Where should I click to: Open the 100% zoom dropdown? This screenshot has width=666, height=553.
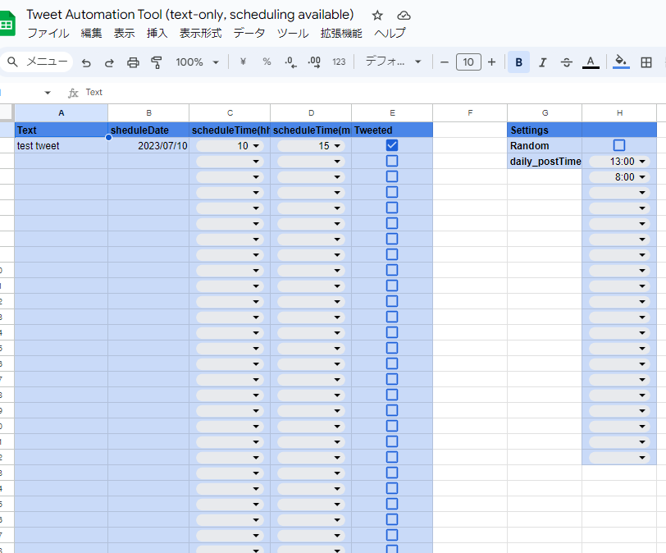tap(197, 62)
